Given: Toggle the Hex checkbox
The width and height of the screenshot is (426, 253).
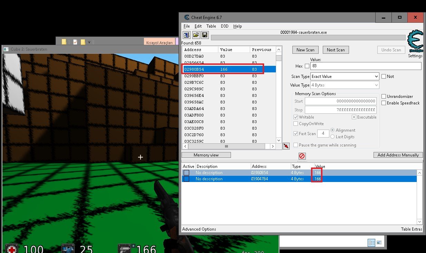Looking at the screenshot, I should pos(307,66).
